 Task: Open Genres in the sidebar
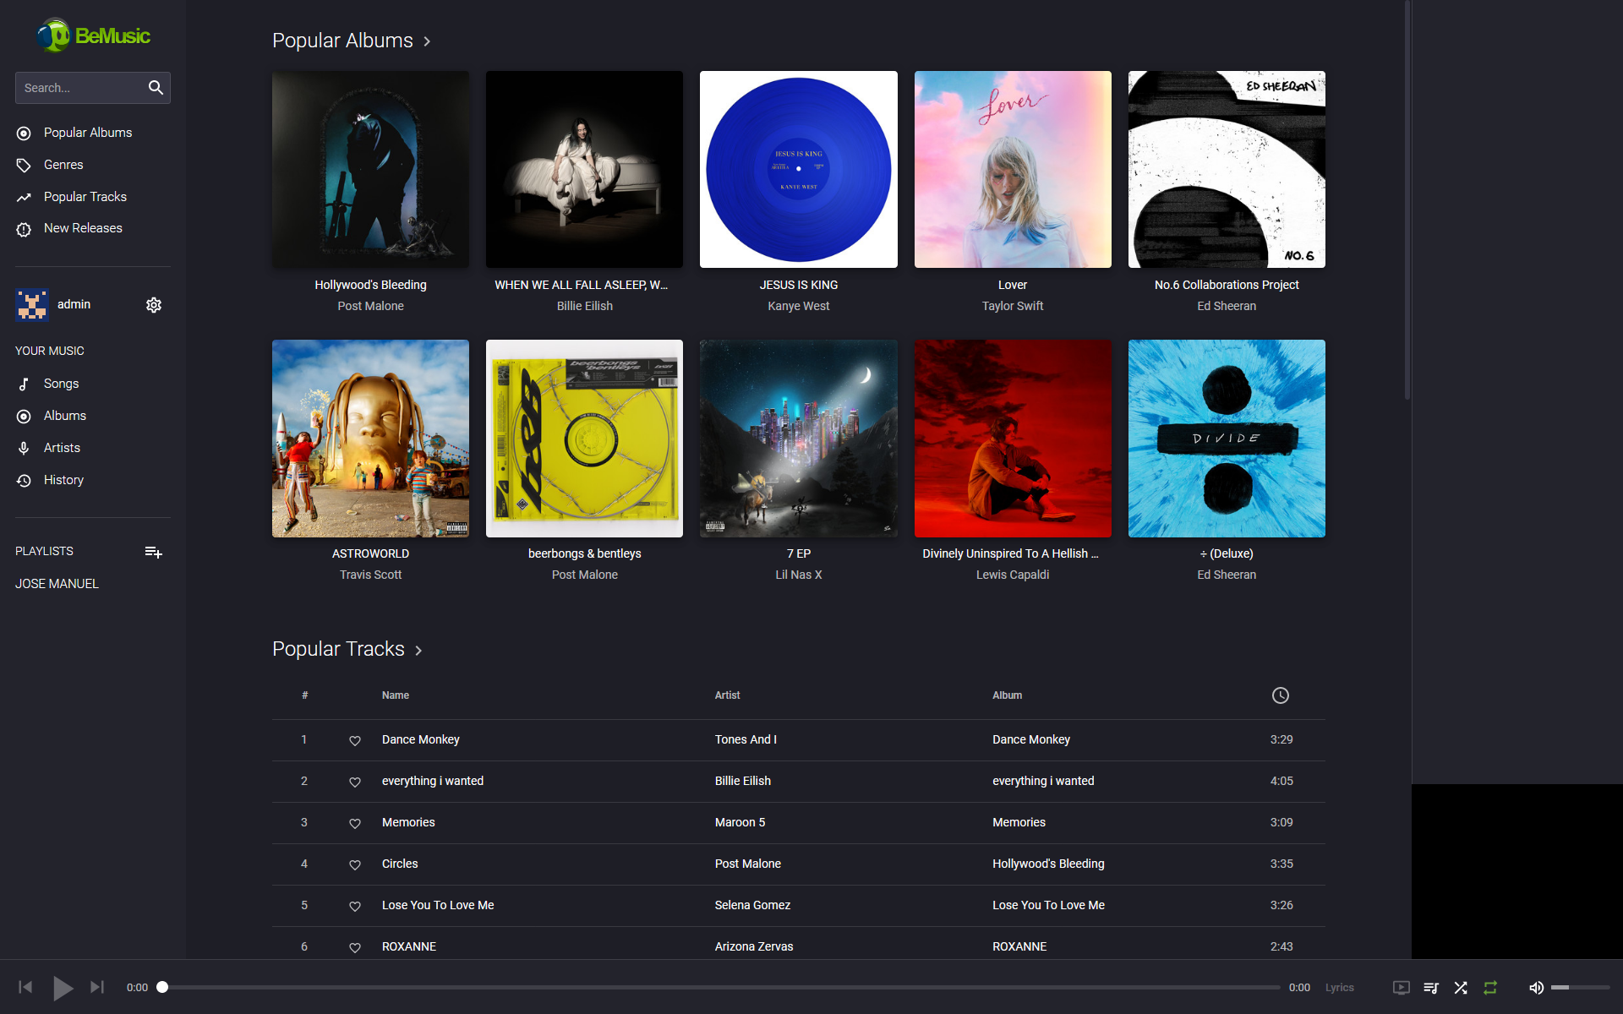(x=63, y=165)
